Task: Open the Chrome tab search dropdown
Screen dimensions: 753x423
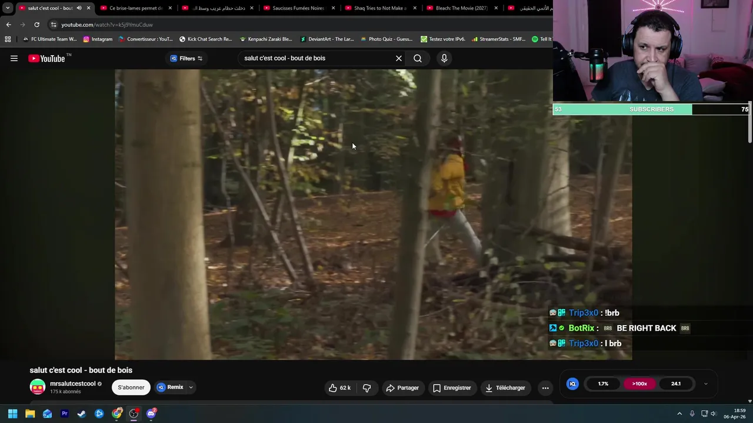Action: tap(8, 8)
